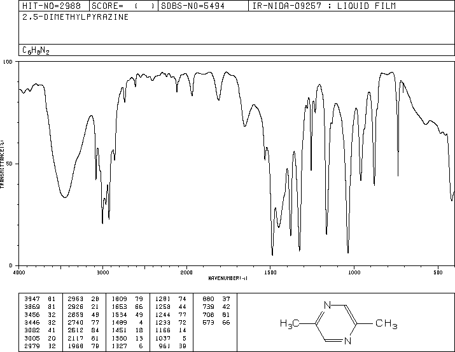Select peak table entry 1258
The image size is (455, 352).
pos(163,307)
